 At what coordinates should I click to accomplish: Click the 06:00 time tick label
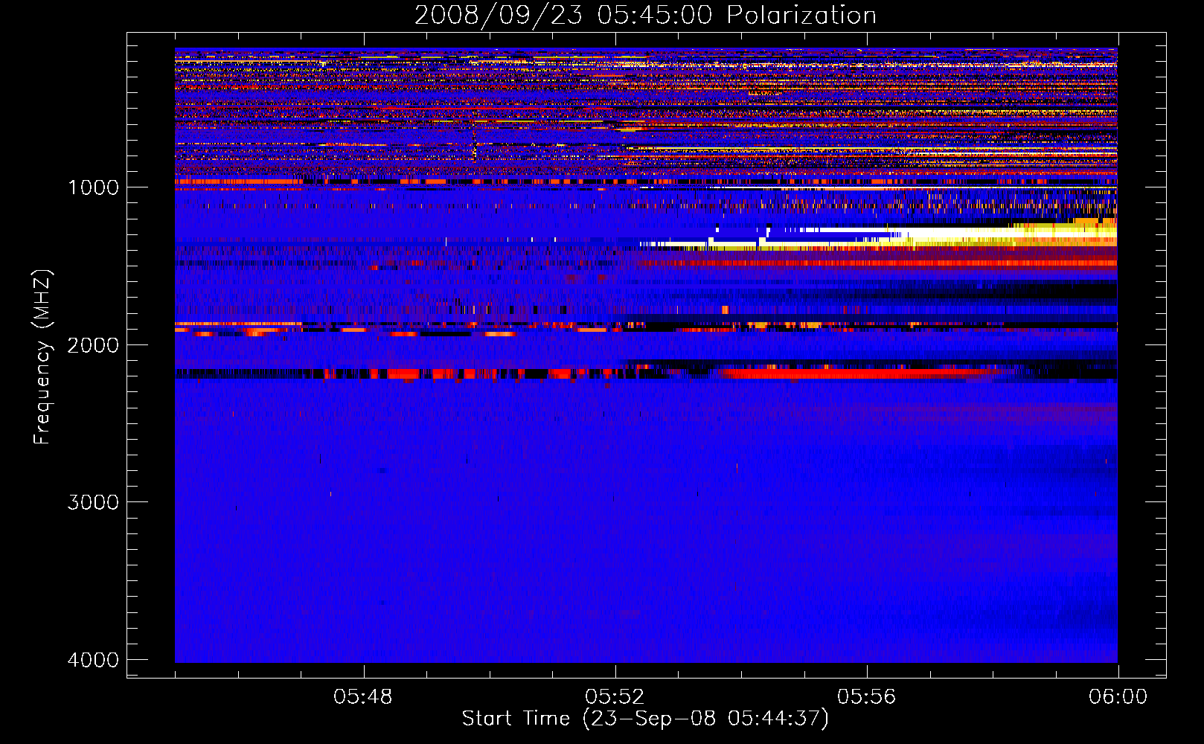[1118, 697]
